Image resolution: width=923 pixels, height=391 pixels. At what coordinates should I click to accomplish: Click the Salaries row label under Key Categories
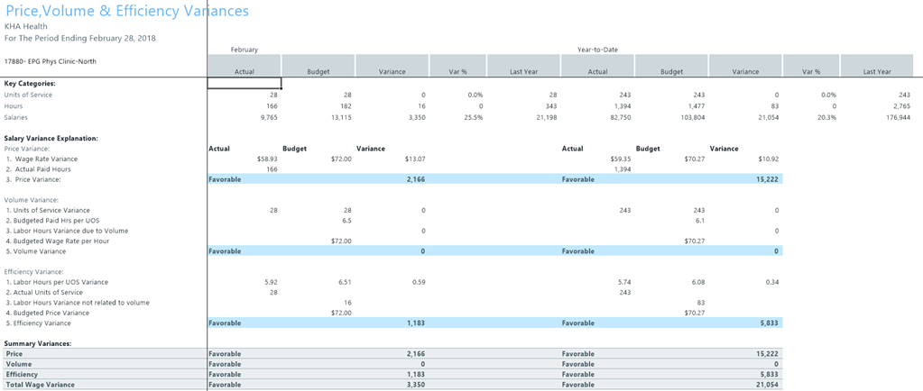16,117
